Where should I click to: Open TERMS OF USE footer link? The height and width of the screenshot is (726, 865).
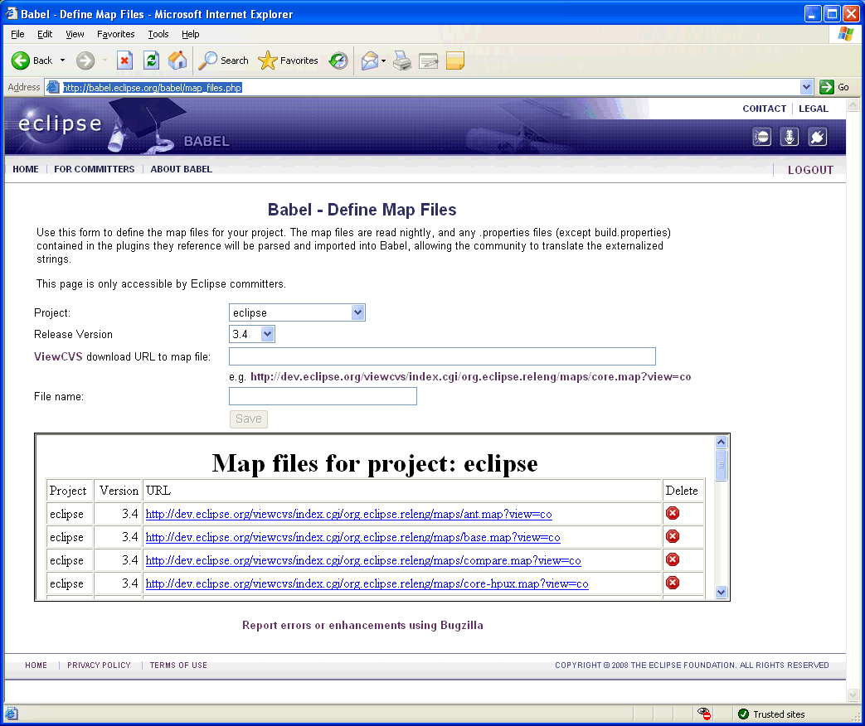(178, 665)
